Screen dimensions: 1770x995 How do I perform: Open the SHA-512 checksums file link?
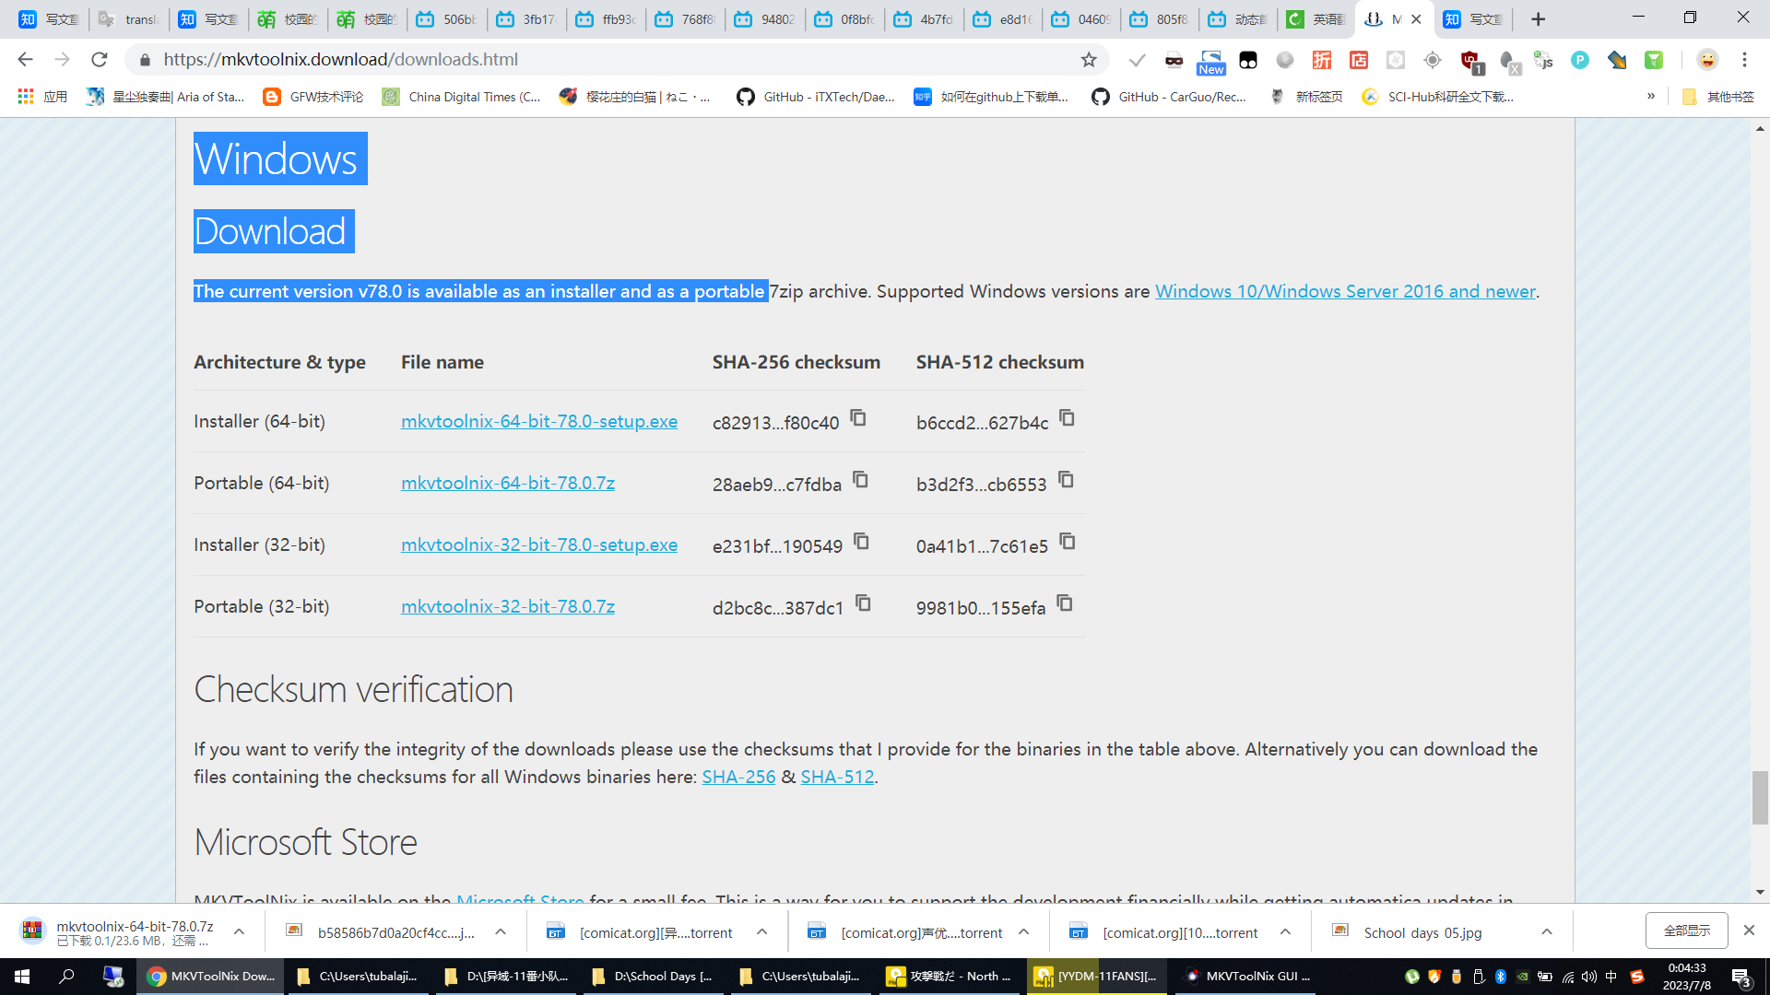pyautogui.click(x=836, y=778)
